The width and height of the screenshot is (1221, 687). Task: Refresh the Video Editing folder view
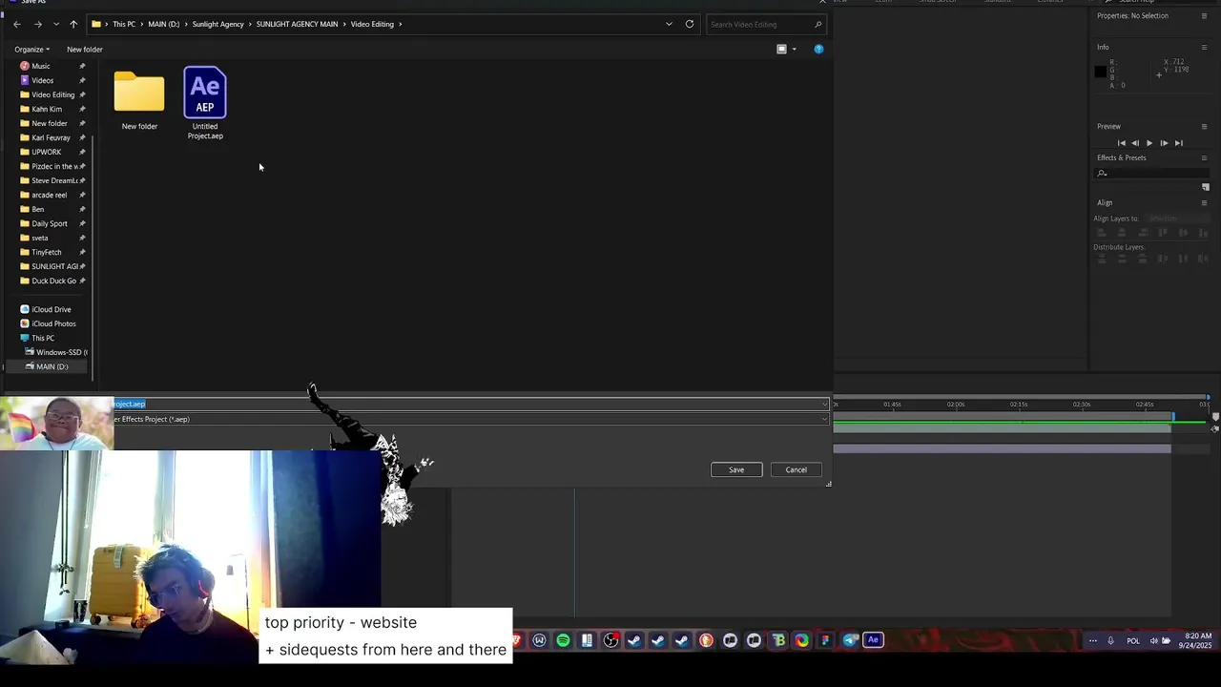pyautogui.click(x=690, y=24)
